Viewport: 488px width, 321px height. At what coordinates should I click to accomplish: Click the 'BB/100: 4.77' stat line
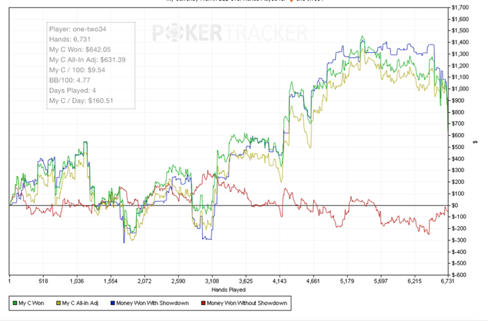point(70,81)
